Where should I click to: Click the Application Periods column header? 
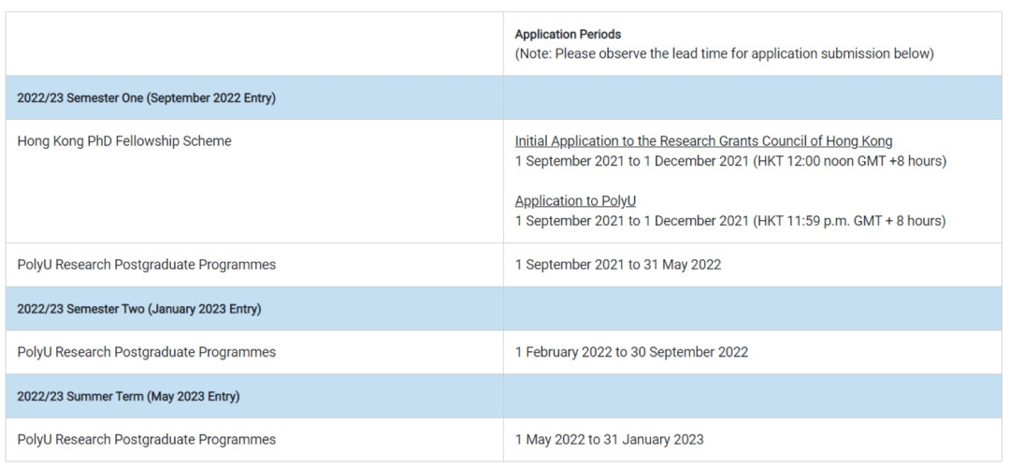[x=568, y=35]
